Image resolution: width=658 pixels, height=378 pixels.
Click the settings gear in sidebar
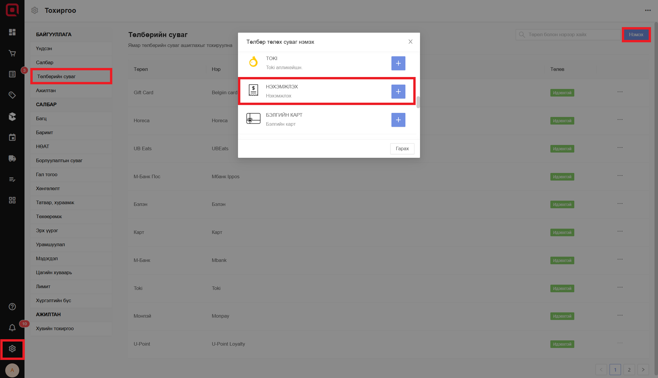point(12,349)
